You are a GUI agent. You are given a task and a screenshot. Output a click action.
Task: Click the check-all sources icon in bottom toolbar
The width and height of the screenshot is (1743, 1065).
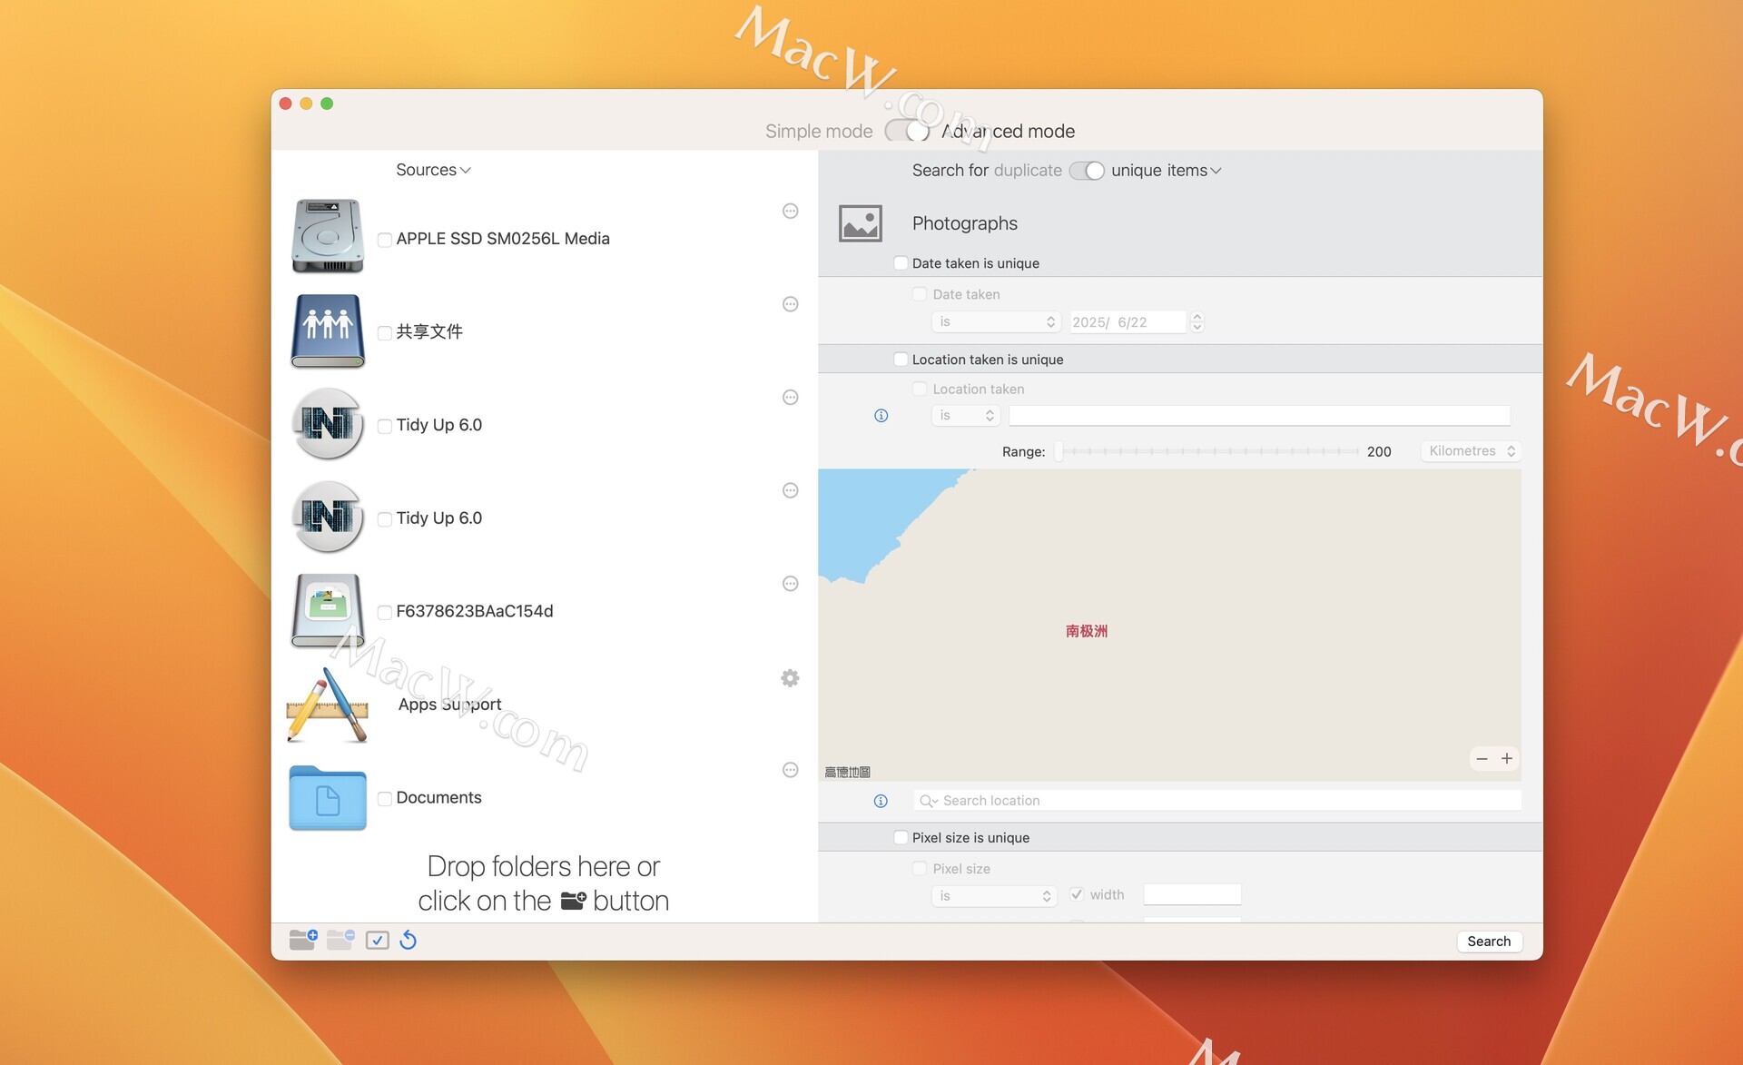(x=377, y=941)
